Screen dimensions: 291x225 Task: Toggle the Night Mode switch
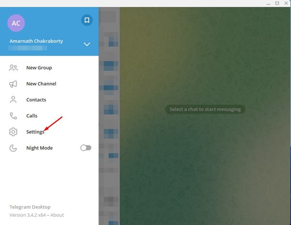(86, 148)
